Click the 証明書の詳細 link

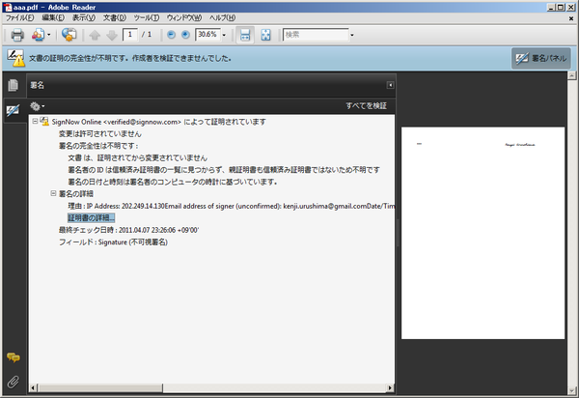pyautogui.click(x=92, y=217)
